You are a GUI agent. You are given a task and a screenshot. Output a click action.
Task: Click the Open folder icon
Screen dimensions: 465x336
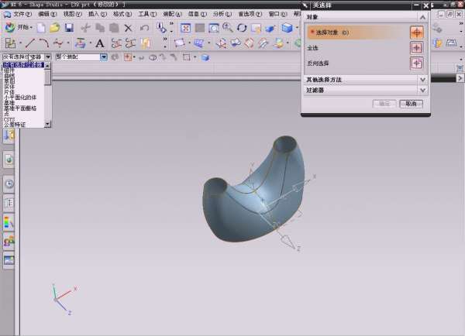pos(54,28)
